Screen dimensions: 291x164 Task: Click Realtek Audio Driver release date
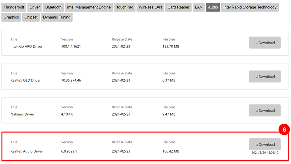pos(121,151)
